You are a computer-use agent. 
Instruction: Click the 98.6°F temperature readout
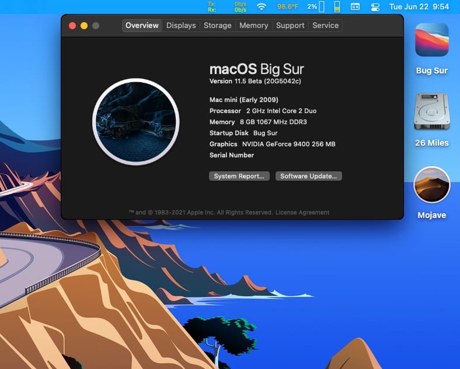[287, 6]
